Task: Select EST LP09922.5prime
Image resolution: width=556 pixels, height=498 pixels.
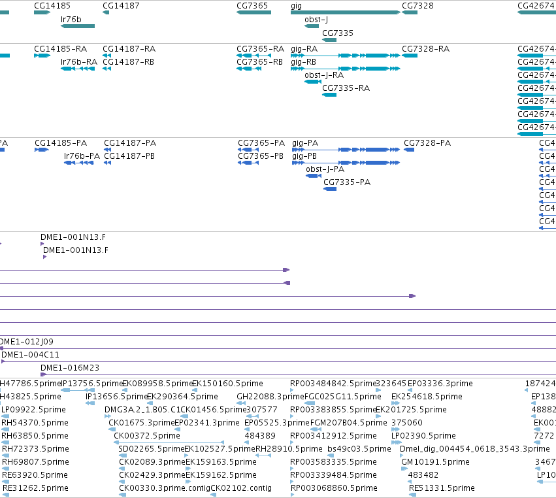Action: [x=34, y=410]
